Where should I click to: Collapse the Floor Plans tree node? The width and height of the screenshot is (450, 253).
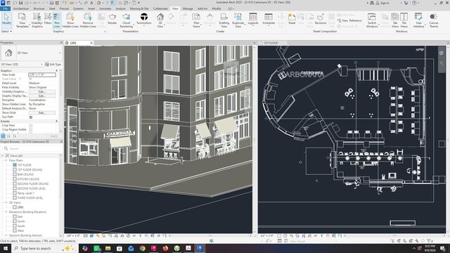pyautogui.click(x=6, y=160)
